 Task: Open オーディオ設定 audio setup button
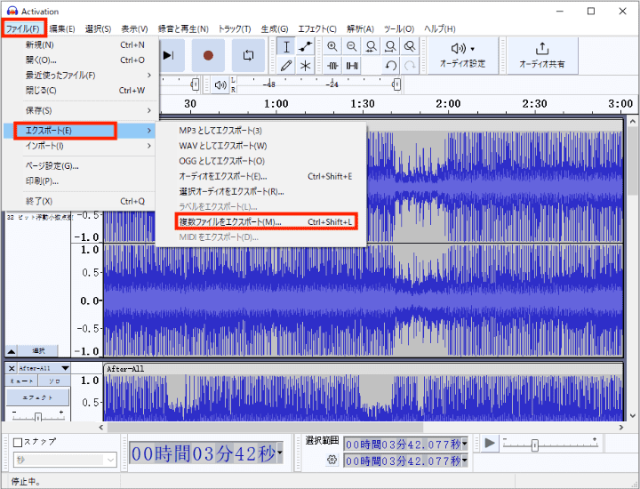coord(463,55)
